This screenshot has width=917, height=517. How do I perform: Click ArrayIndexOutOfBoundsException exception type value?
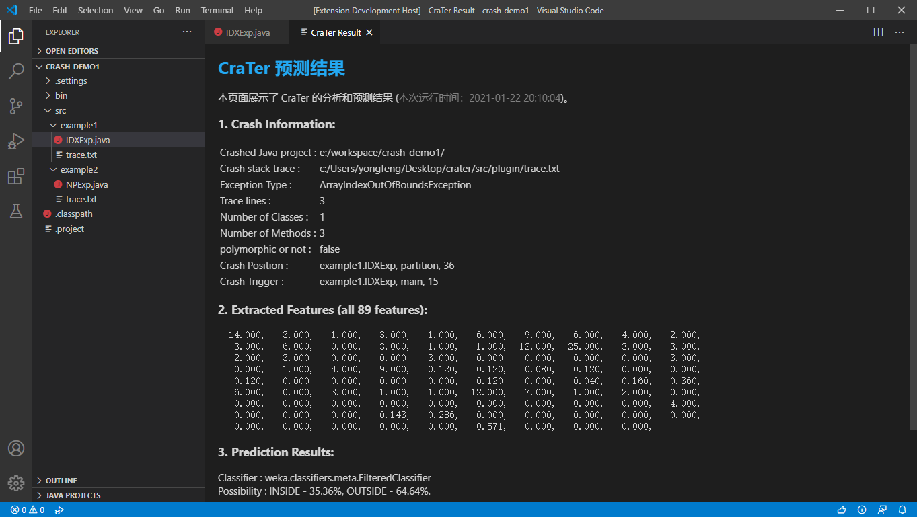(395, 185)
